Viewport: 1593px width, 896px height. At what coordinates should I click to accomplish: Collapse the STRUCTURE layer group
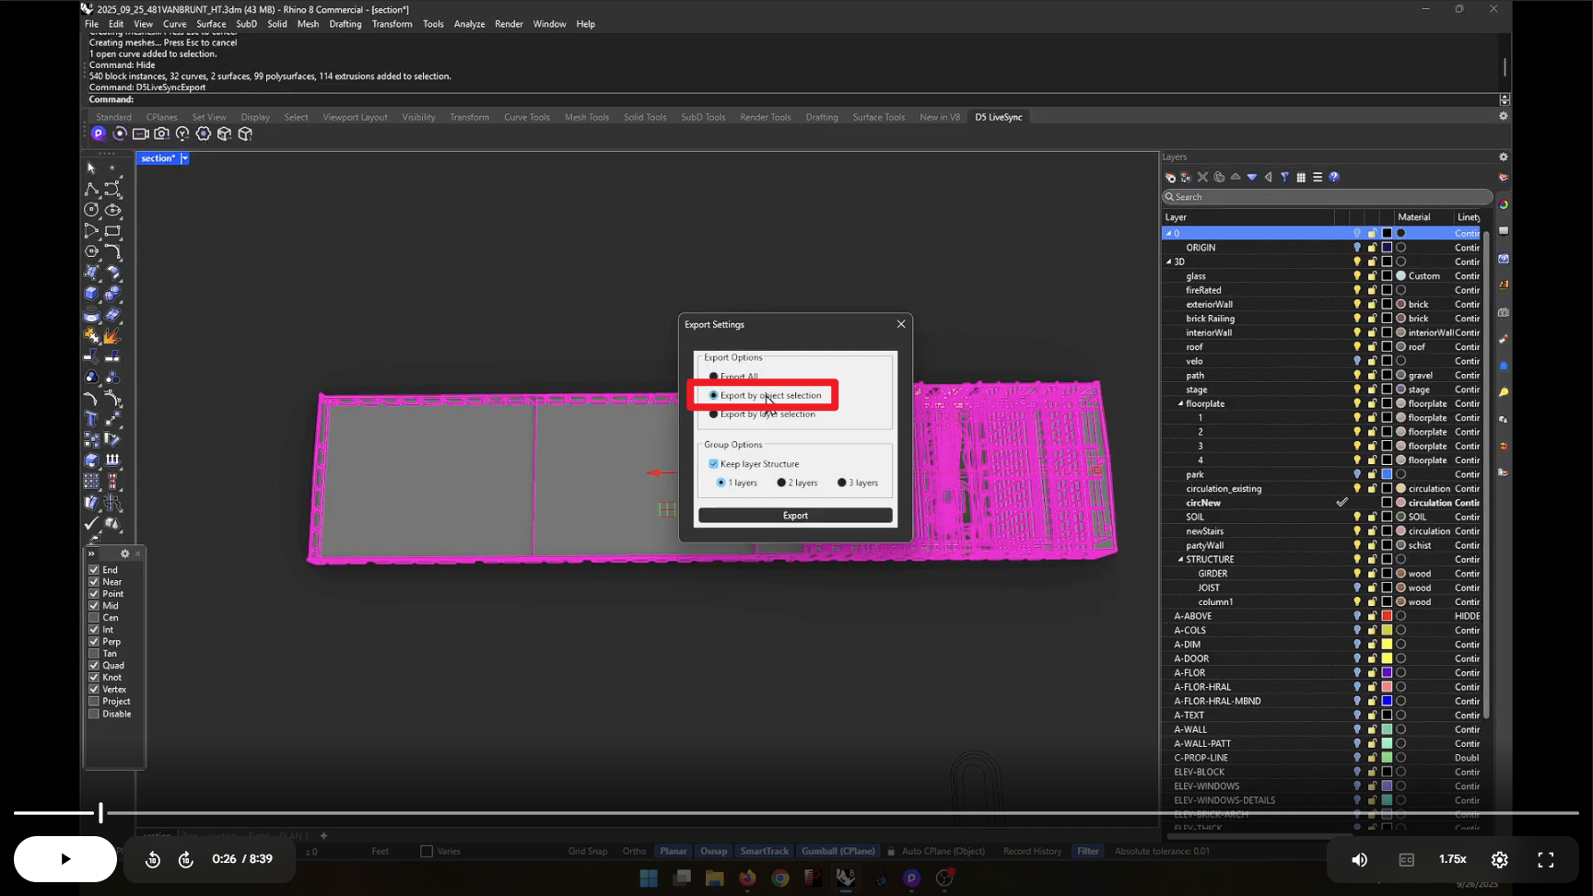click(x=1180, y=559)
